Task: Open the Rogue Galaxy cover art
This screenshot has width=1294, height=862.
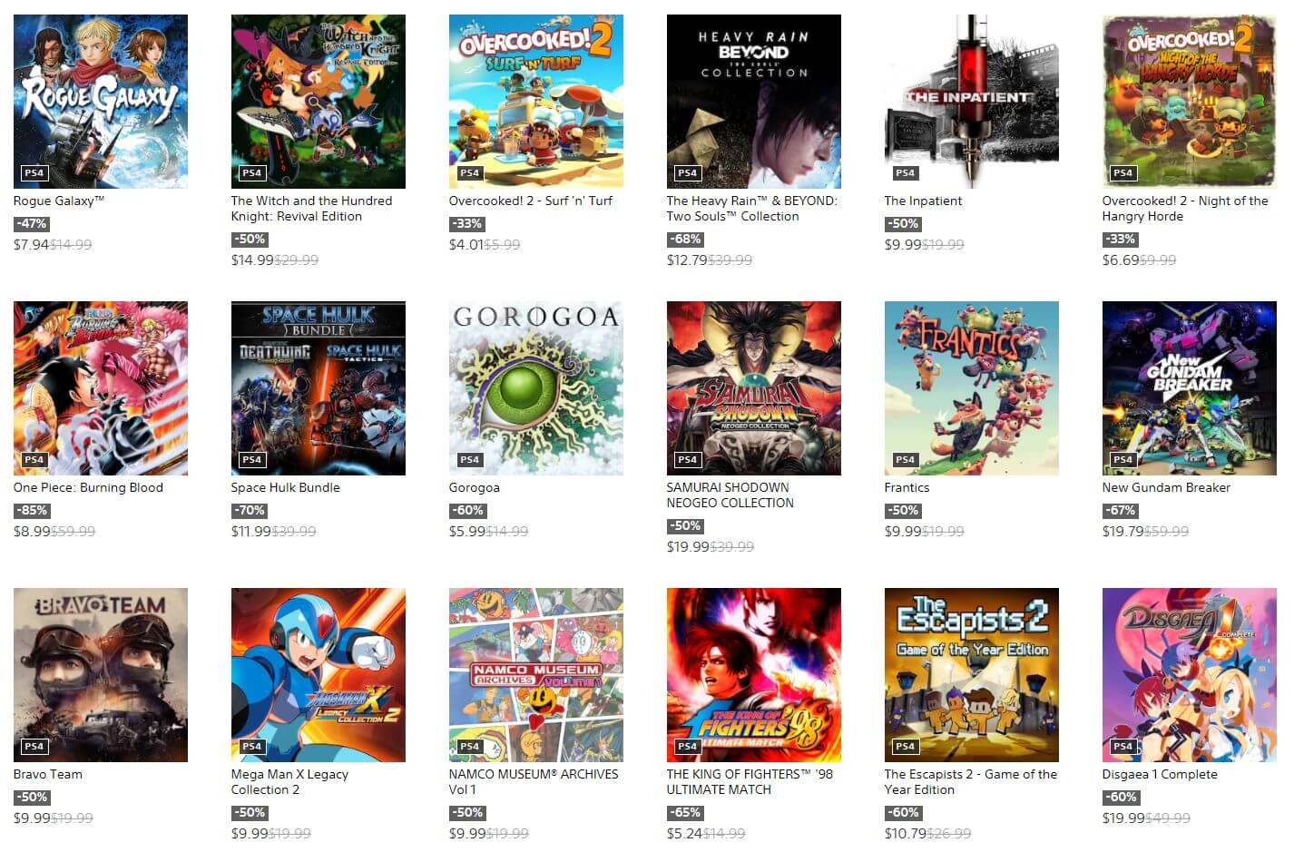Action: point(101,102)
